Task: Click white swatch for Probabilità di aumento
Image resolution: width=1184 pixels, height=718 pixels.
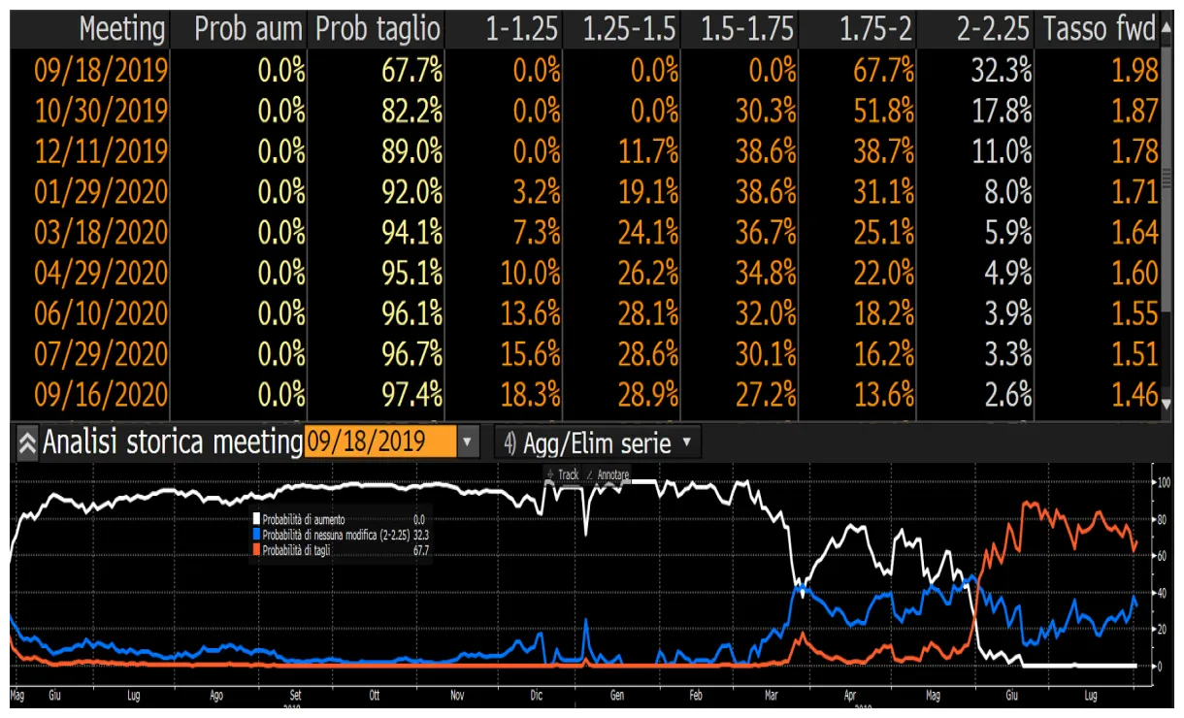Action: coord(257,520)
